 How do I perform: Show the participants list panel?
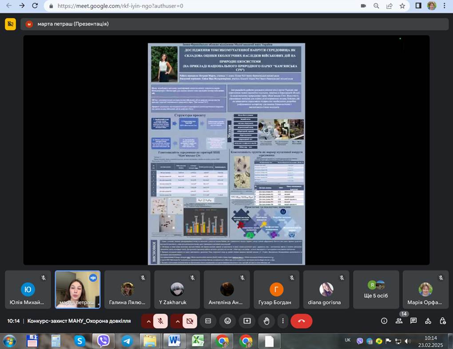pos(399,321)
